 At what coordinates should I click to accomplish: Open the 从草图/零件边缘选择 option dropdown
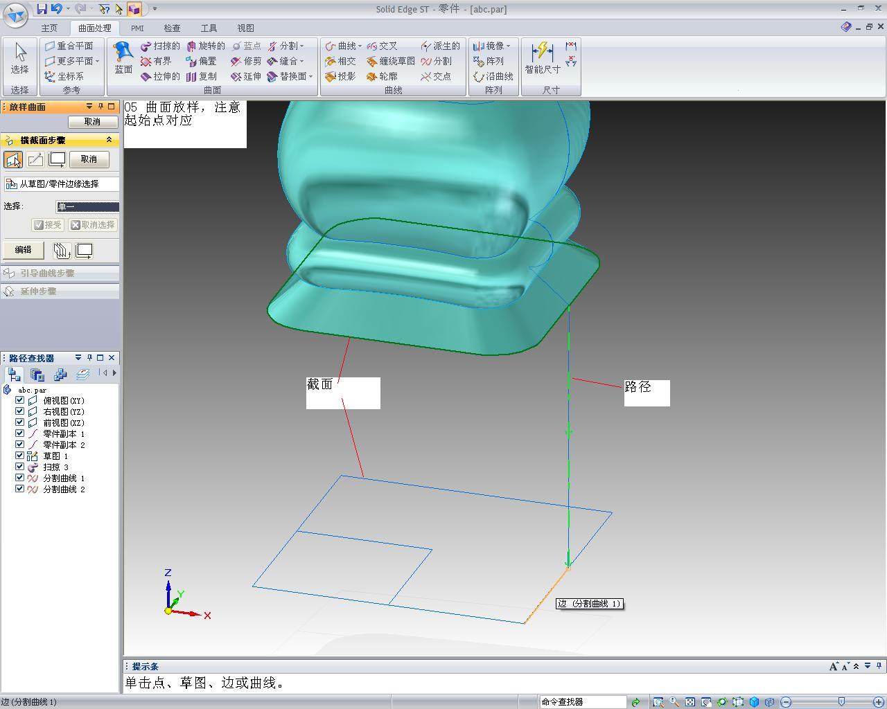tap(61, 183)
